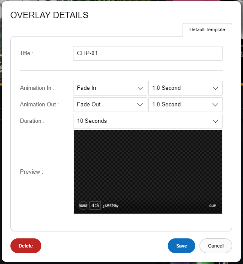Click the red Delete button

click(26, 246)
